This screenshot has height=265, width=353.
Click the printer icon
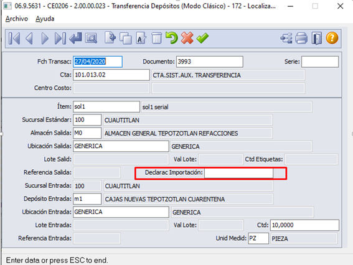[x=301, y=38]
